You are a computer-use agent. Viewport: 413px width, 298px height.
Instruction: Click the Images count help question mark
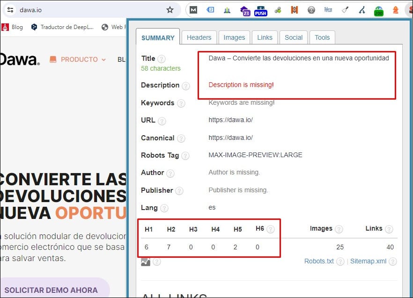point(339,229)
